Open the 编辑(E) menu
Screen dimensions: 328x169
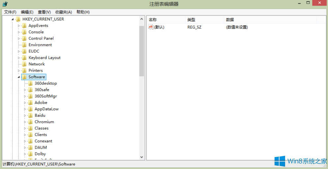(x=27, y=12)
